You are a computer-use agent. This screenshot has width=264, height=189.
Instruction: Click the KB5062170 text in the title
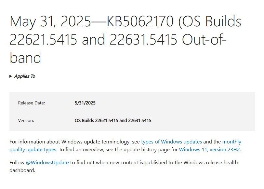[140, 21]
